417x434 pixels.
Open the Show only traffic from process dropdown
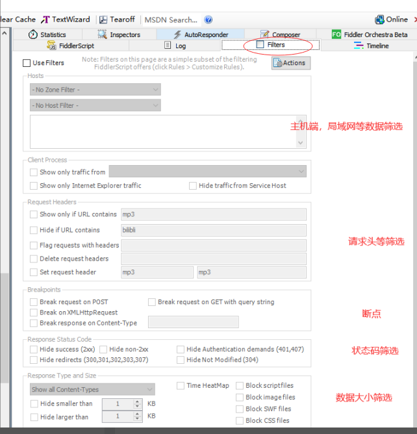pos(208,172)
